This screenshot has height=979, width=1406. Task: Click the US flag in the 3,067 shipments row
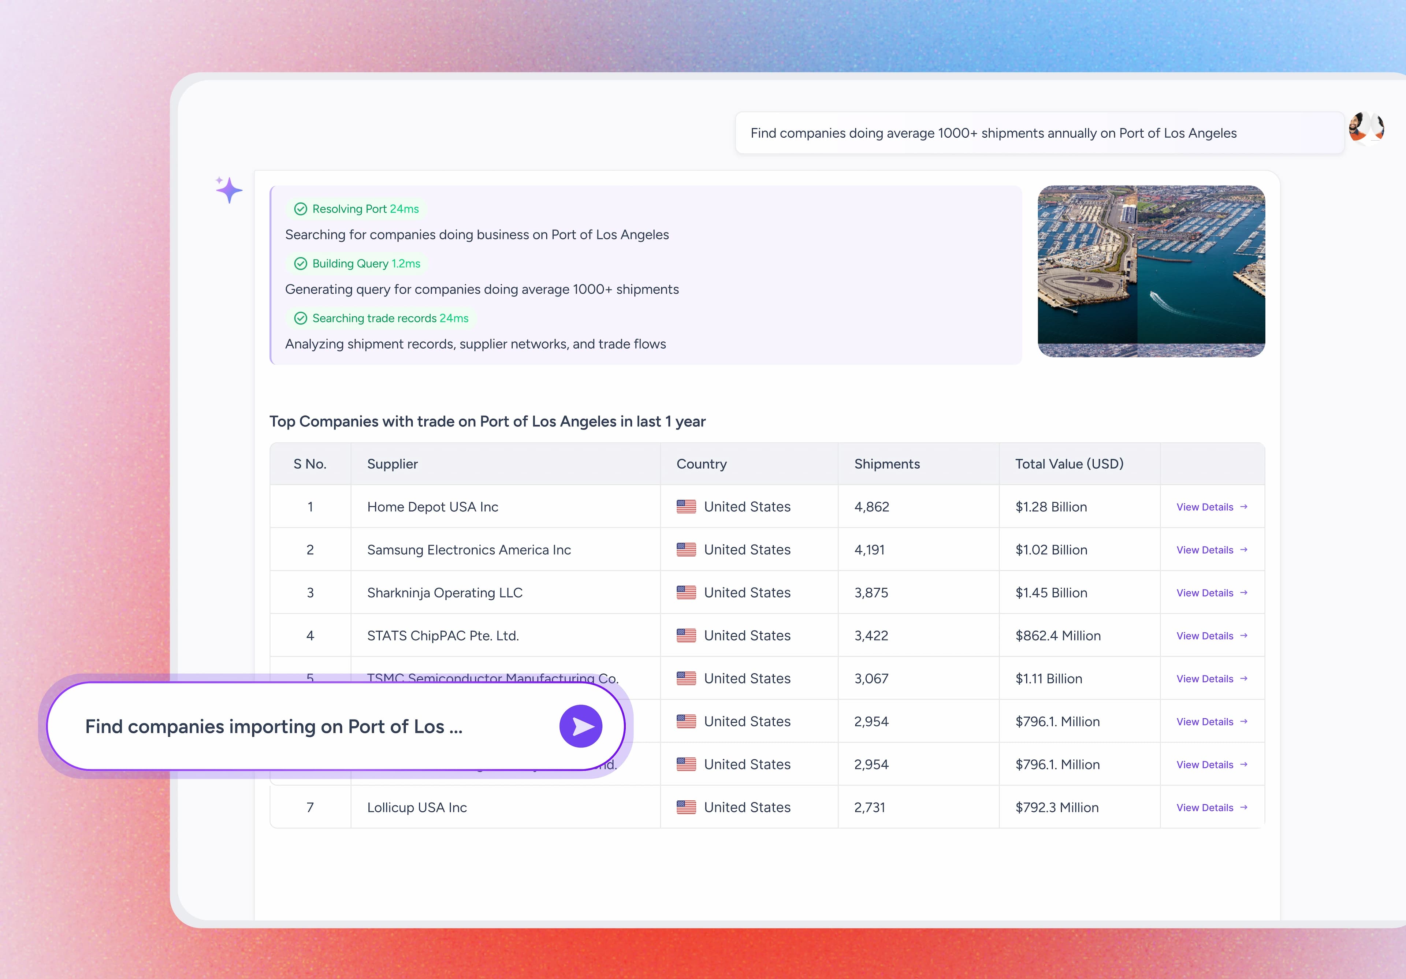(x=686, y=678)
